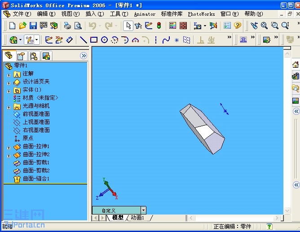Click the panel expand double-chevron button
The height and width of the screenshot is (232, 300).
(x=84, y=56)
